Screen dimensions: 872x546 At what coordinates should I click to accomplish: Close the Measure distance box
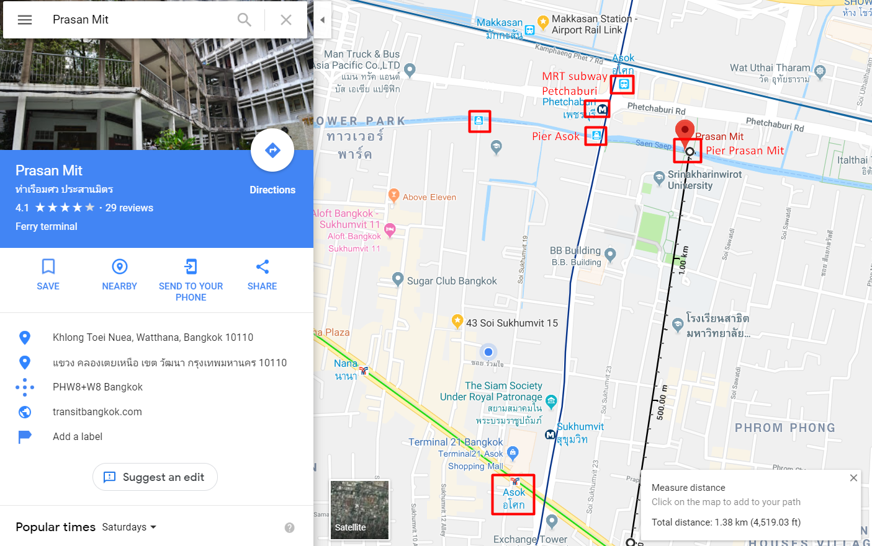tap(853, 478)
